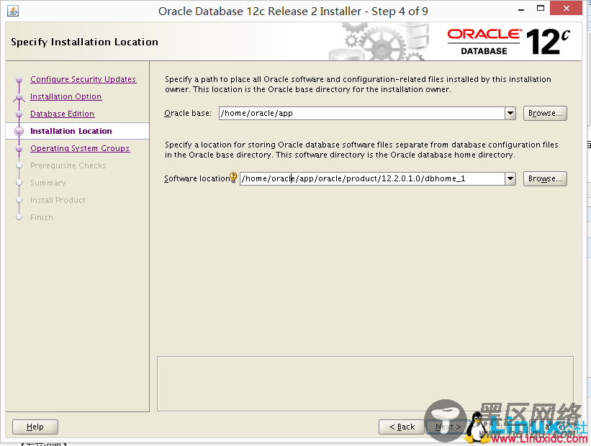This screenshot has height=446, width=591.
Task: Go to Installation Option step
Action: (x=66, y=96)
